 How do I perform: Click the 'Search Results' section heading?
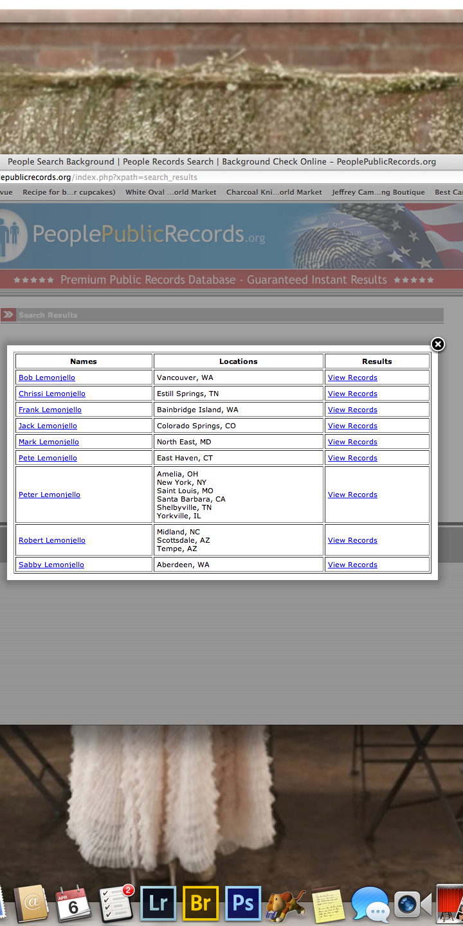pyautogui.click(x=48, y=315)
